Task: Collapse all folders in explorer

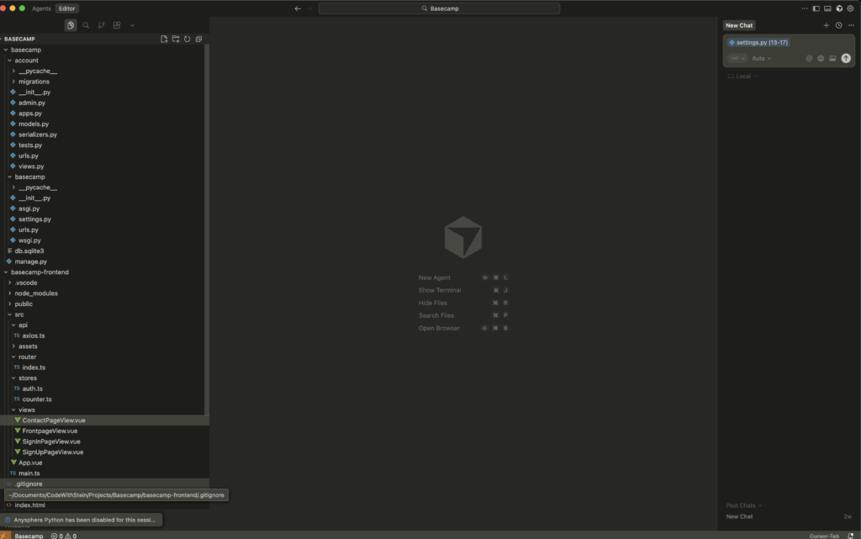Action: coord(198,39)
